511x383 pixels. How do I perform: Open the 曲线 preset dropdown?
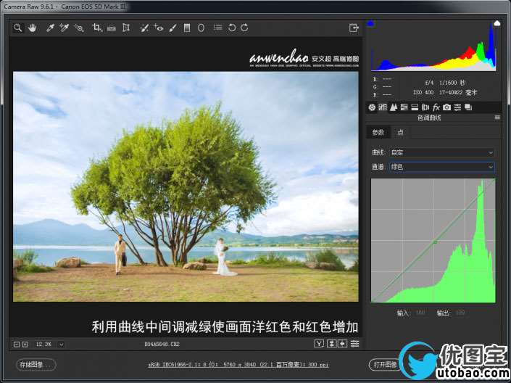442,152
